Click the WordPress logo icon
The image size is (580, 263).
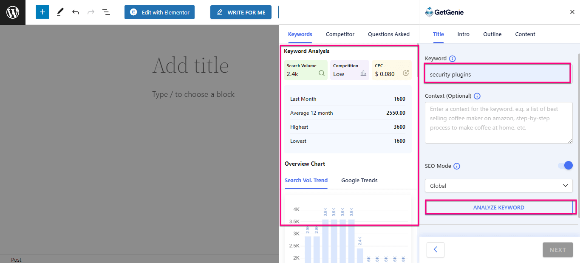tap(13, 12)
